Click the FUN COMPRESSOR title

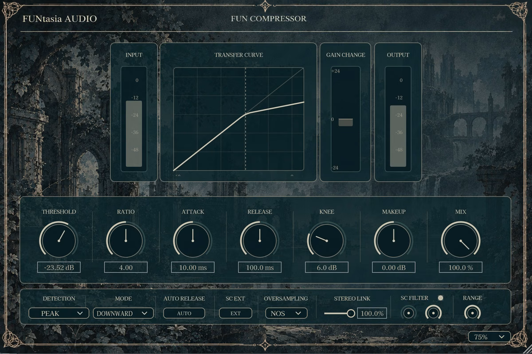[x=269, y=19]
